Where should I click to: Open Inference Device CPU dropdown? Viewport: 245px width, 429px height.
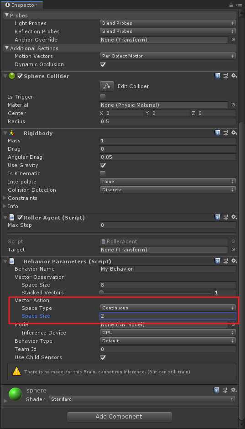(167, 333)
